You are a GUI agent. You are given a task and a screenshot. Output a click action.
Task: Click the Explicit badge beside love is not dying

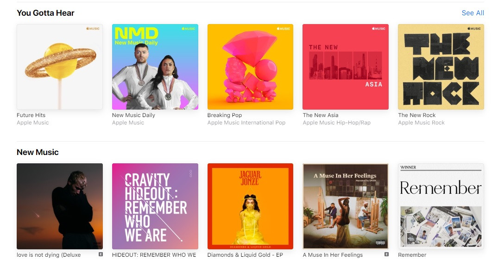[101, 254]
